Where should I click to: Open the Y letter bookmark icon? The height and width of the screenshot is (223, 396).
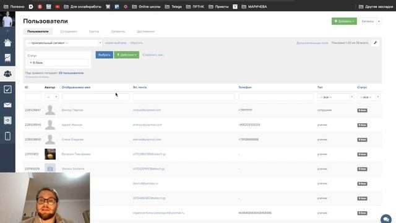[x=235, y=7]
